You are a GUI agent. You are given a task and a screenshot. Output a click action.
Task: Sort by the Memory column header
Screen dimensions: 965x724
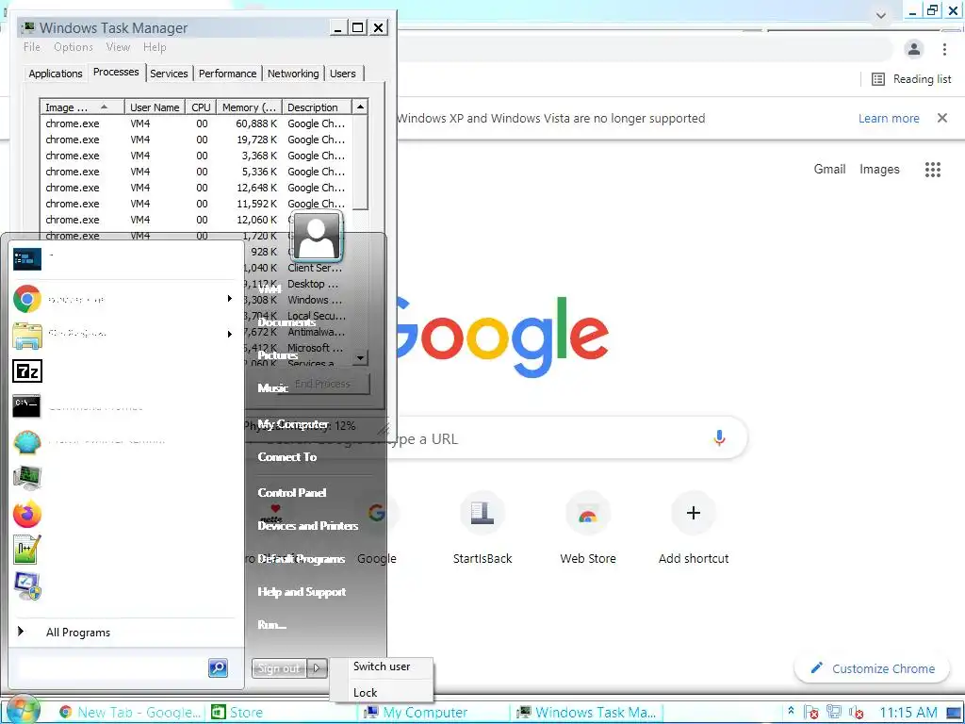click(x=249, y=107)
